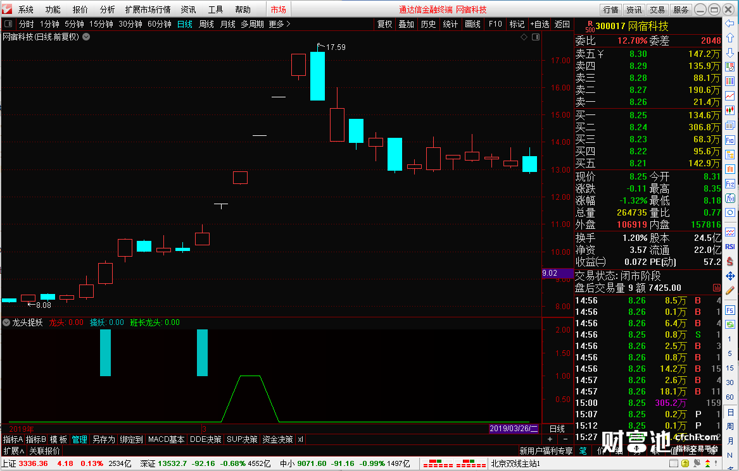739x471 pixels.
Task: Select the MACD基本 indicator template tab
Action: tap(166, 439)
